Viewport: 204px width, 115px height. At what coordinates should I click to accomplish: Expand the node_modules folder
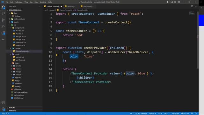pyautogui.click(x=19, y=19)
